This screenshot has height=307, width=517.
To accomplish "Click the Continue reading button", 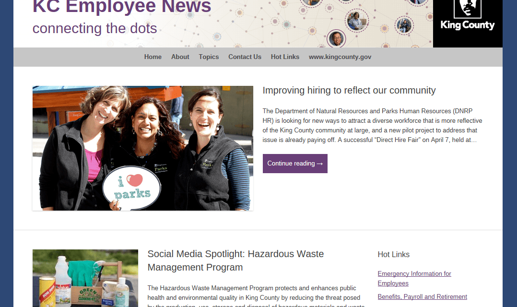I will point(295,163).
